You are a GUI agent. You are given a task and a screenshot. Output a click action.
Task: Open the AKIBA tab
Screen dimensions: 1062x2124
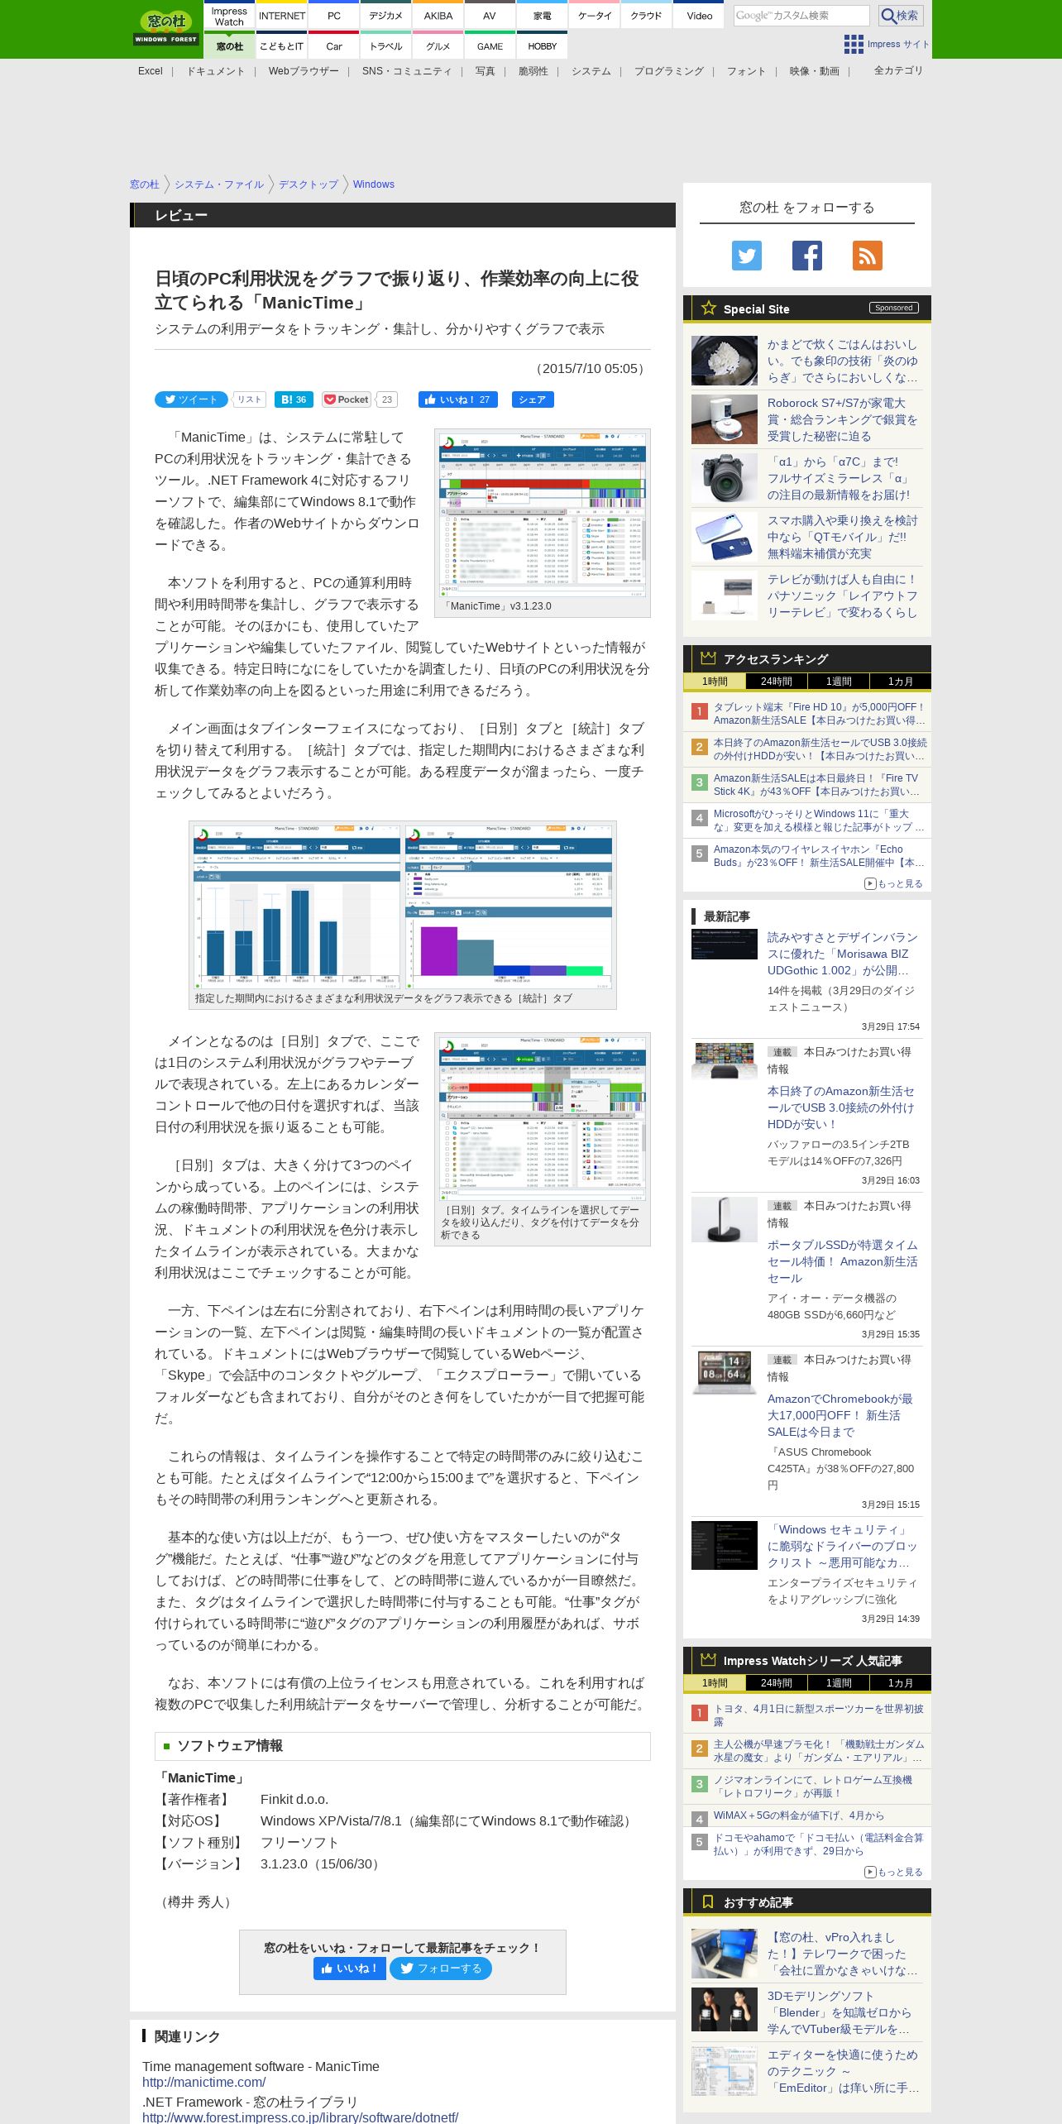[x=438, y=17]
